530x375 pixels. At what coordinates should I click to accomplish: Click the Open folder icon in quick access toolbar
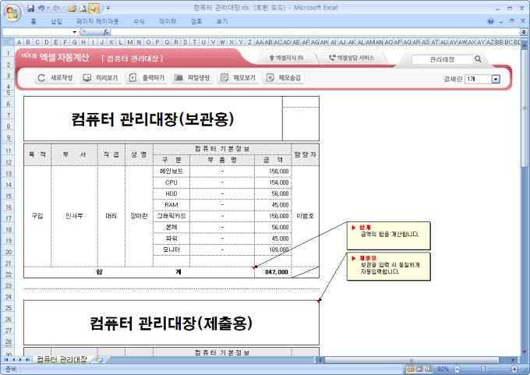coord(72,8)
